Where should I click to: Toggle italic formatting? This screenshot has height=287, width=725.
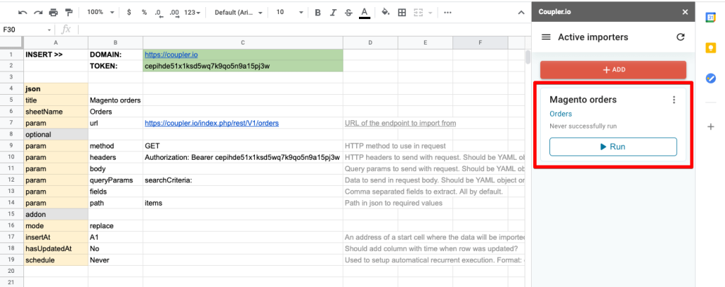click(x=333, y=13)
